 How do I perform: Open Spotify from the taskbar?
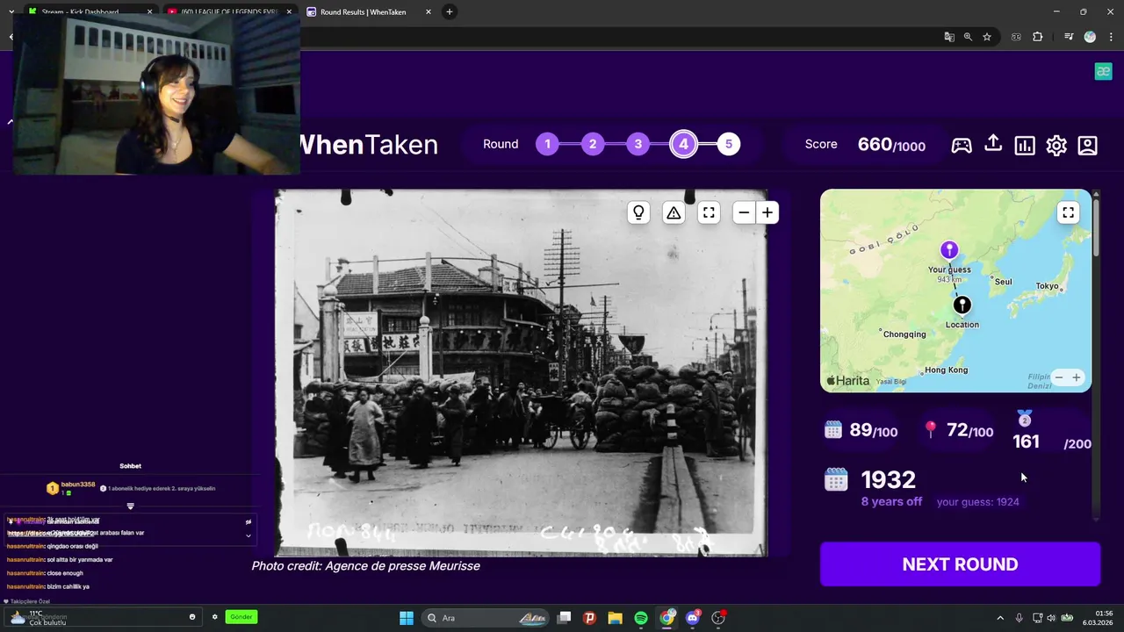tap(641, 618)
